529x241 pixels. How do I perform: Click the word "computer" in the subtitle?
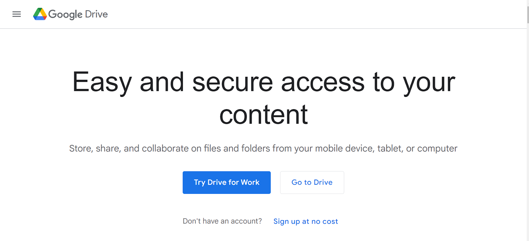(437, 148)
